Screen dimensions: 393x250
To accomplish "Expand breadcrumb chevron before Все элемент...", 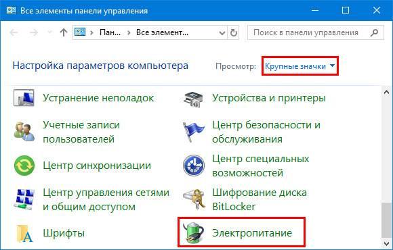I will [x=129, y=32].
